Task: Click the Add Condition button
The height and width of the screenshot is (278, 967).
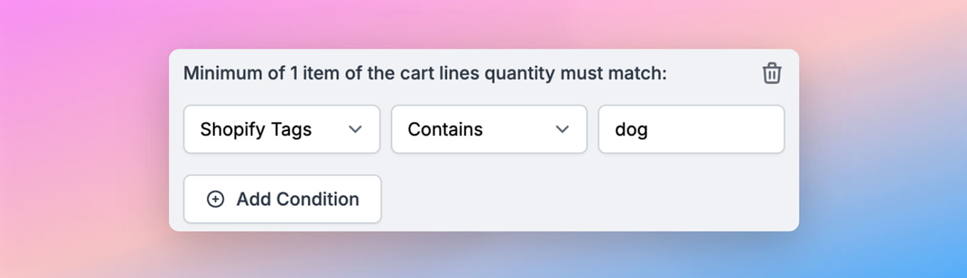Action: pyautogui.click(x=282, y=199)
